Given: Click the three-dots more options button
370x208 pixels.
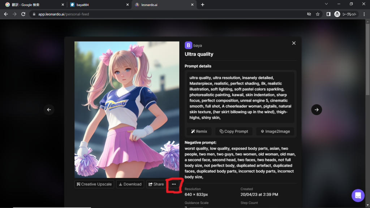Looking at the screenshot, I should [174, 184].
